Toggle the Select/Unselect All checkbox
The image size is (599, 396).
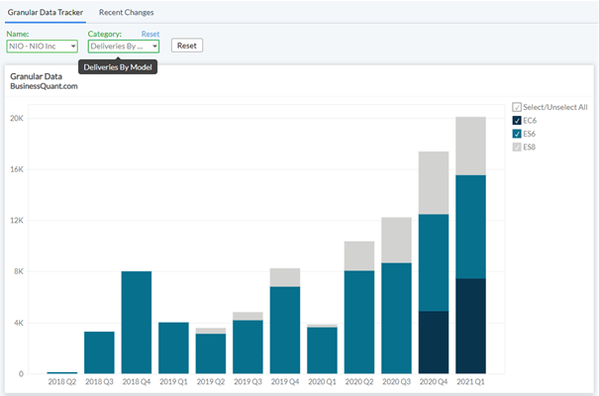click(x=517, y=107)
